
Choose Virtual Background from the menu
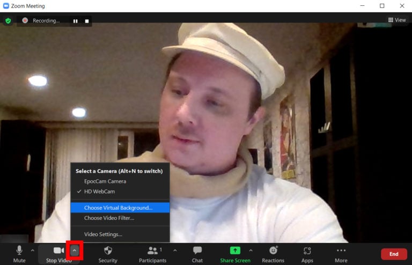118,208
